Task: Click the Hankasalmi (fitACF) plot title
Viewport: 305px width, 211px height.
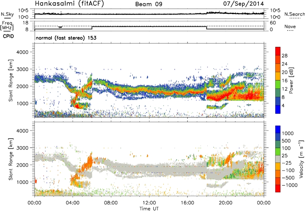Action: (x=69, y=3)
